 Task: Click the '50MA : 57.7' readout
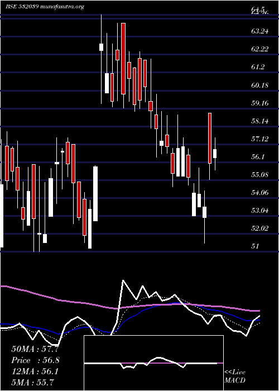35,349
